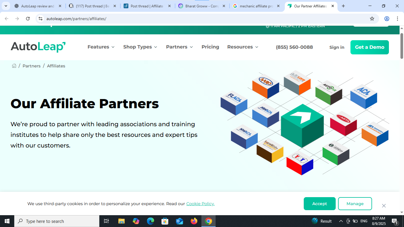404x227 pixels.
Task: Switch to Bharat Groww tab
Action: pos(202,6)
